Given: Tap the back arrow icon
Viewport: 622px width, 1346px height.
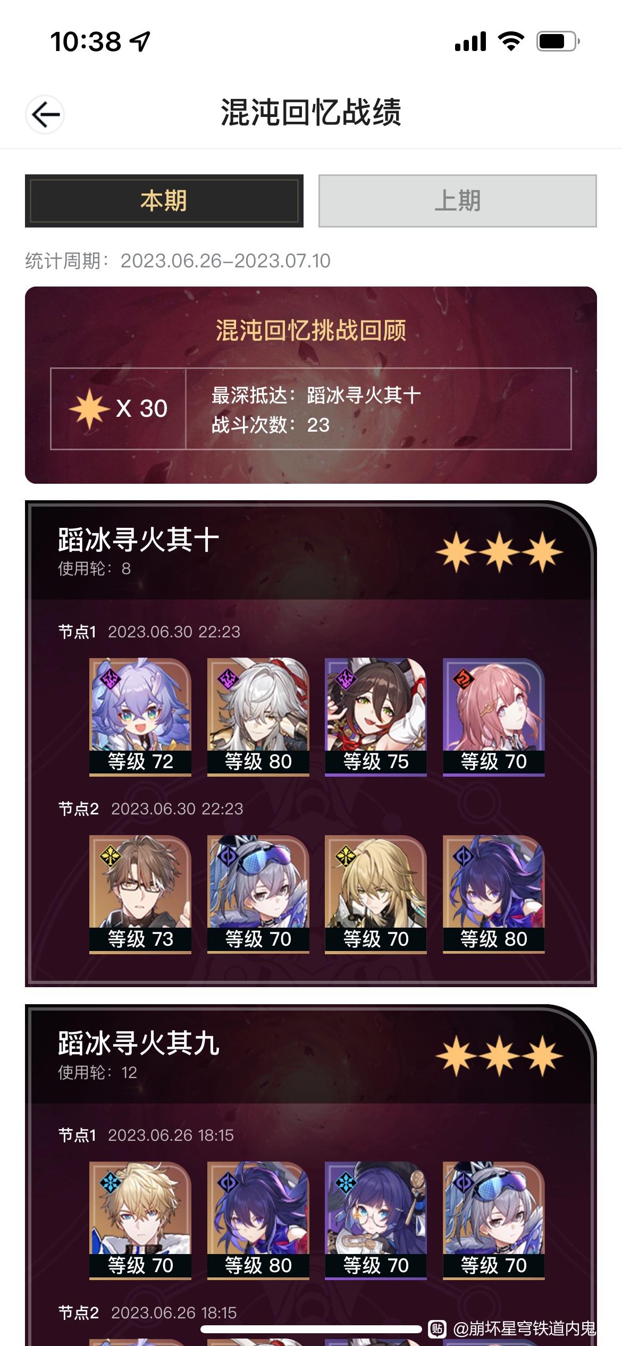Looking at the screenshot, I should (45, 114).
